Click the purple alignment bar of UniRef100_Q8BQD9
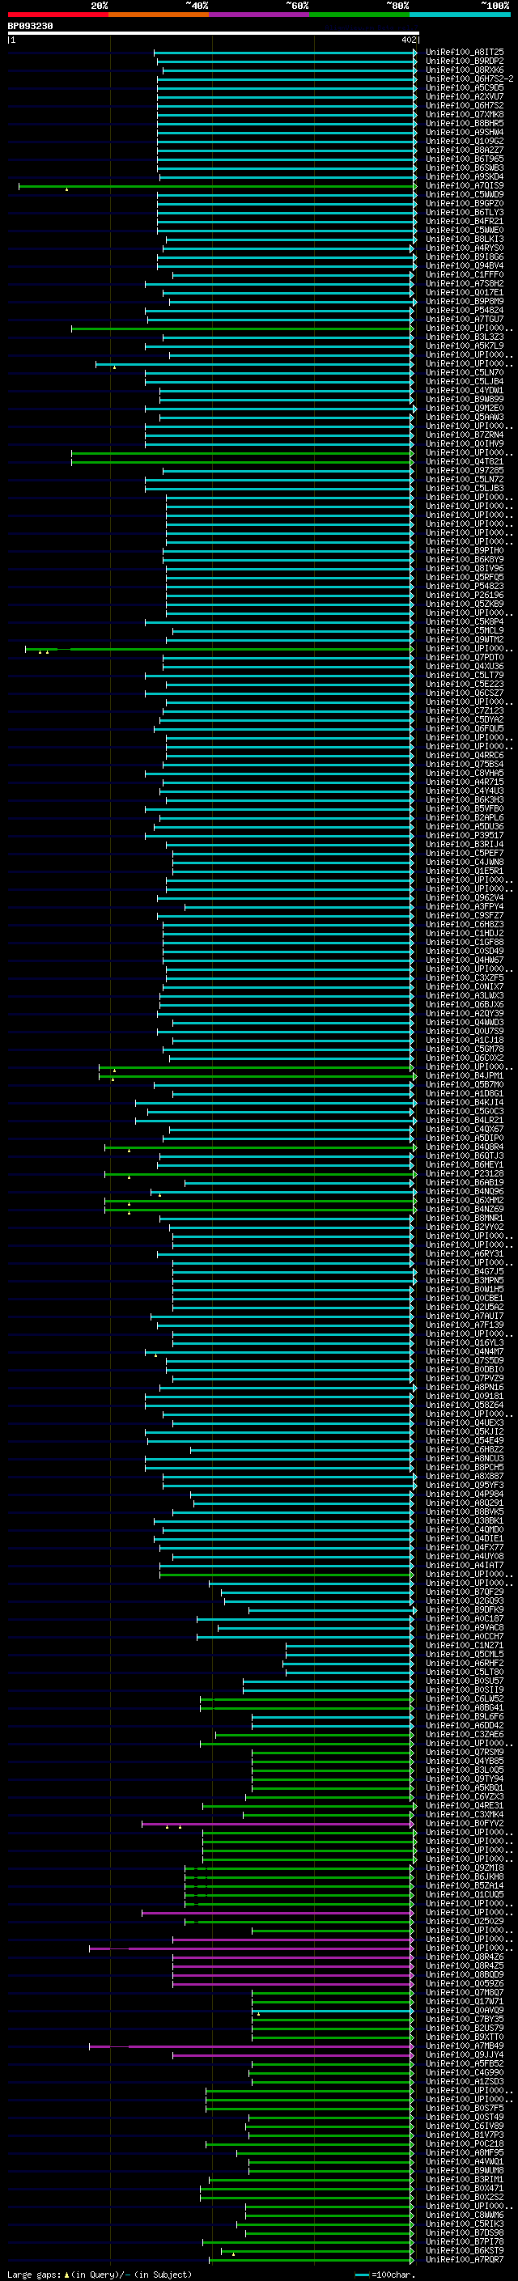The height and width of the screenshot is (2281, 518). tap(292, 1975)
